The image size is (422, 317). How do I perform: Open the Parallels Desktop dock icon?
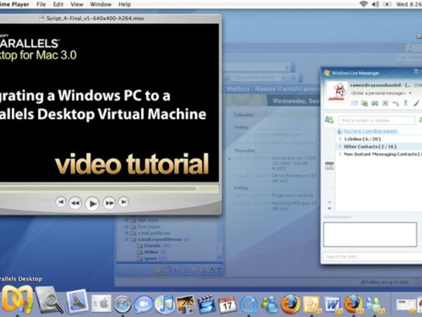(x=16, y=300)
